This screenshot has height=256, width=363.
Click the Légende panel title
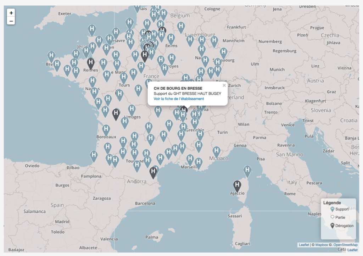(x=332, y=203)
